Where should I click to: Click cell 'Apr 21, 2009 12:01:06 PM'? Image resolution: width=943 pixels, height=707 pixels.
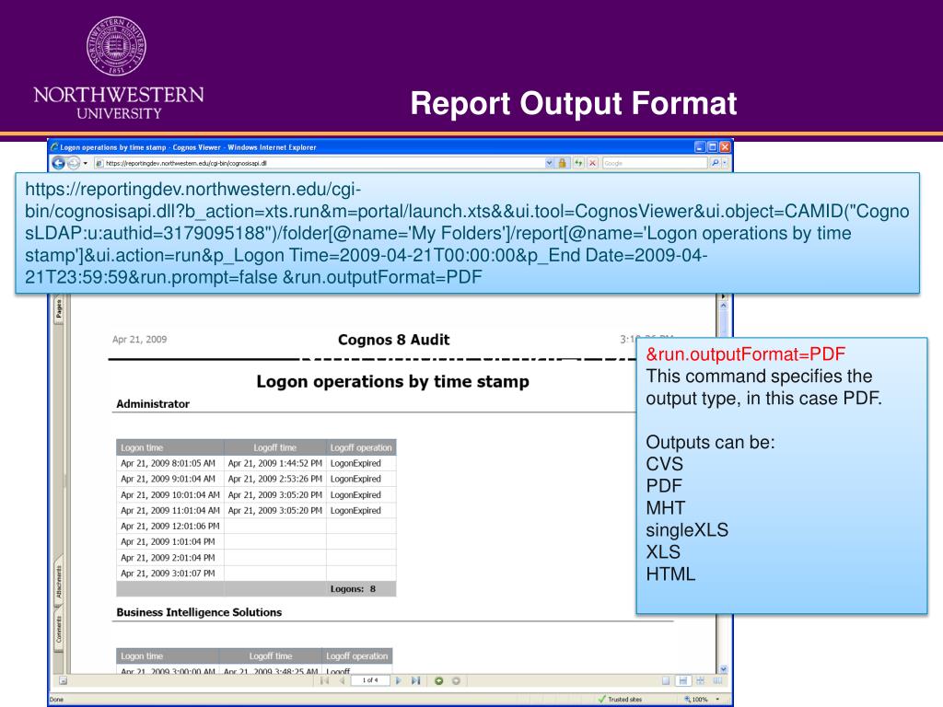[170, 526]
